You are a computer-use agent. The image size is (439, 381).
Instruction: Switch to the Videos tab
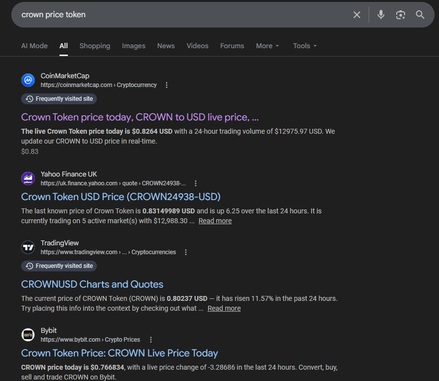pos(198,46)
